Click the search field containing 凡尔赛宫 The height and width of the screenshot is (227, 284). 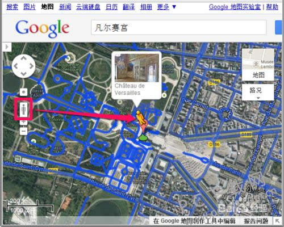[178, 28]
